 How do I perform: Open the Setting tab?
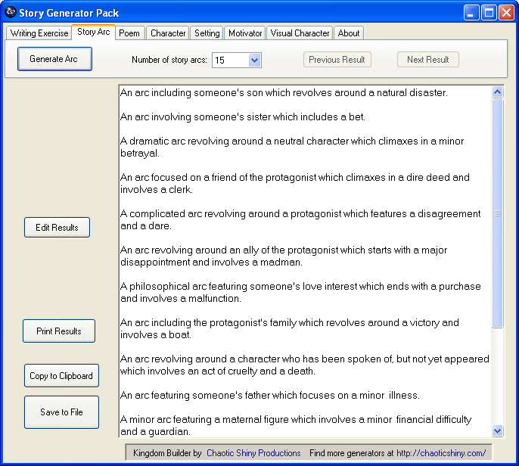(x=207, y=33)
